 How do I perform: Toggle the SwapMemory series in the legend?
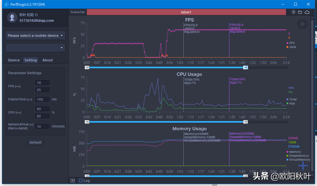click(x=297, y=156)
